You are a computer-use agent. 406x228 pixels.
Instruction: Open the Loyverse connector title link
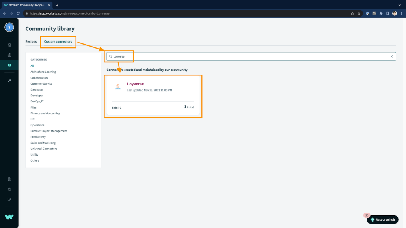135,84
